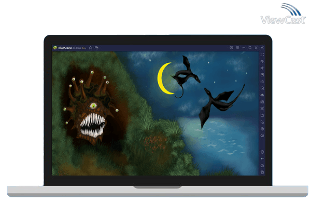Minimize the BlueStacks window
The image size is (312, 215).
244,48
